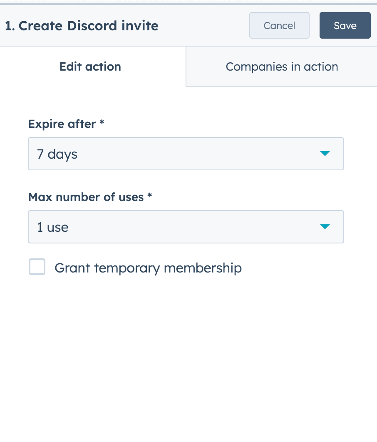Viewport: 377px width, 442px height.
Task: Select the Edit action tab
Action: tap(90, 66)
